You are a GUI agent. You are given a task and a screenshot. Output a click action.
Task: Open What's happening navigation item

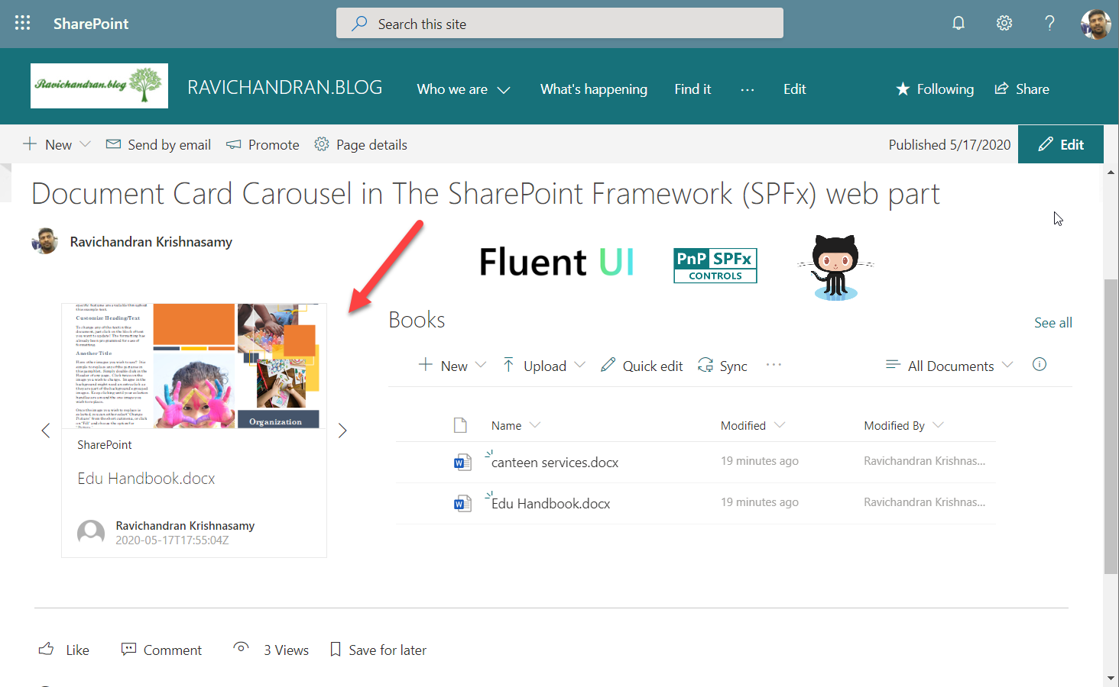click(x=593, y=89)
